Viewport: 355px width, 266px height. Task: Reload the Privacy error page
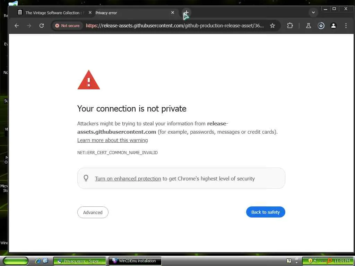click(x=42, y=26)
